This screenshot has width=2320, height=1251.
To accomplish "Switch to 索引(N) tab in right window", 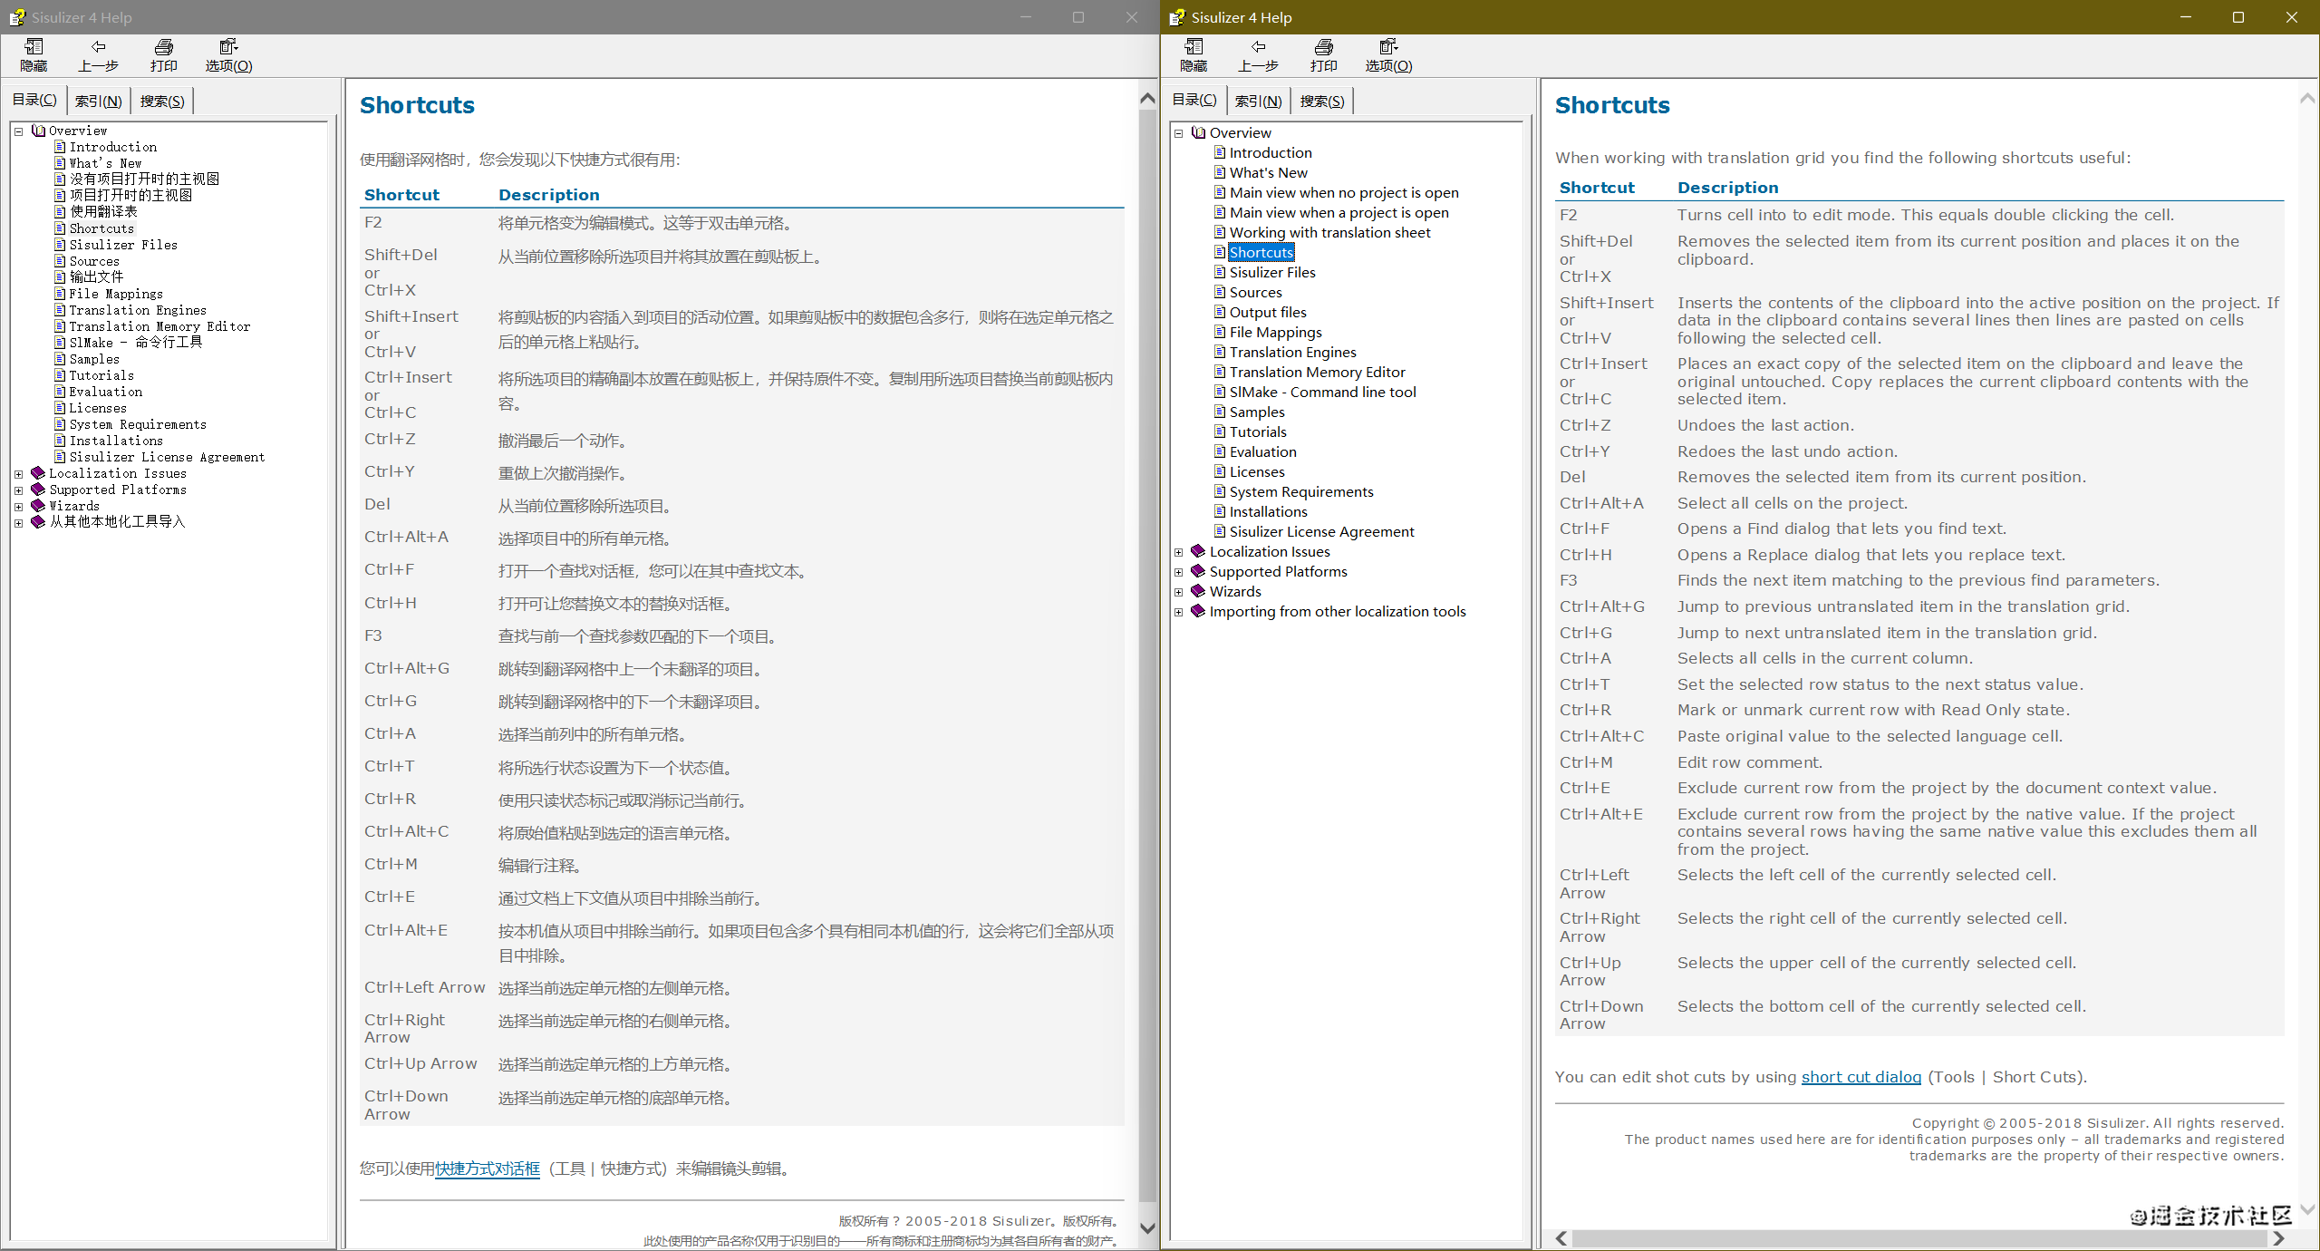I will click(1258, 101).
